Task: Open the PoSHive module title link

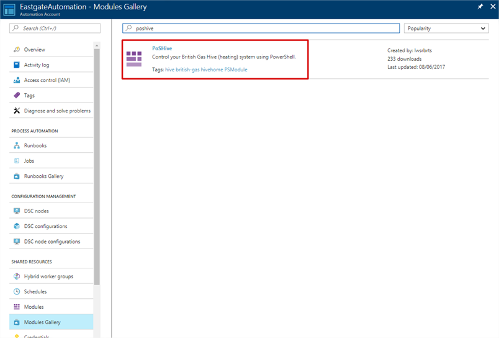Action: (162, 48)
